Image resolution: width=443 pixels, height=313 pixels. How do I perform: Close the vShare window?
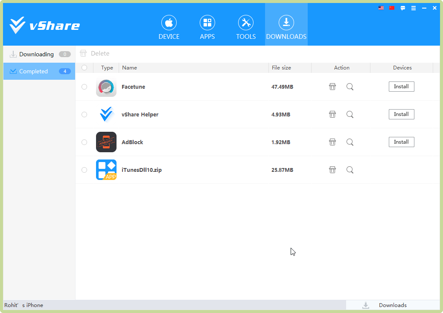pos(434,8)
